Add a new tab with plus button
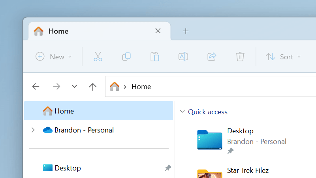The image size is (316, 178). (186, 31)
